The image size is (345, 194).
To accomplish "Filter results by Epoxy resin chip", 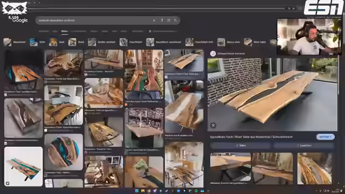I will pos(229,42).
